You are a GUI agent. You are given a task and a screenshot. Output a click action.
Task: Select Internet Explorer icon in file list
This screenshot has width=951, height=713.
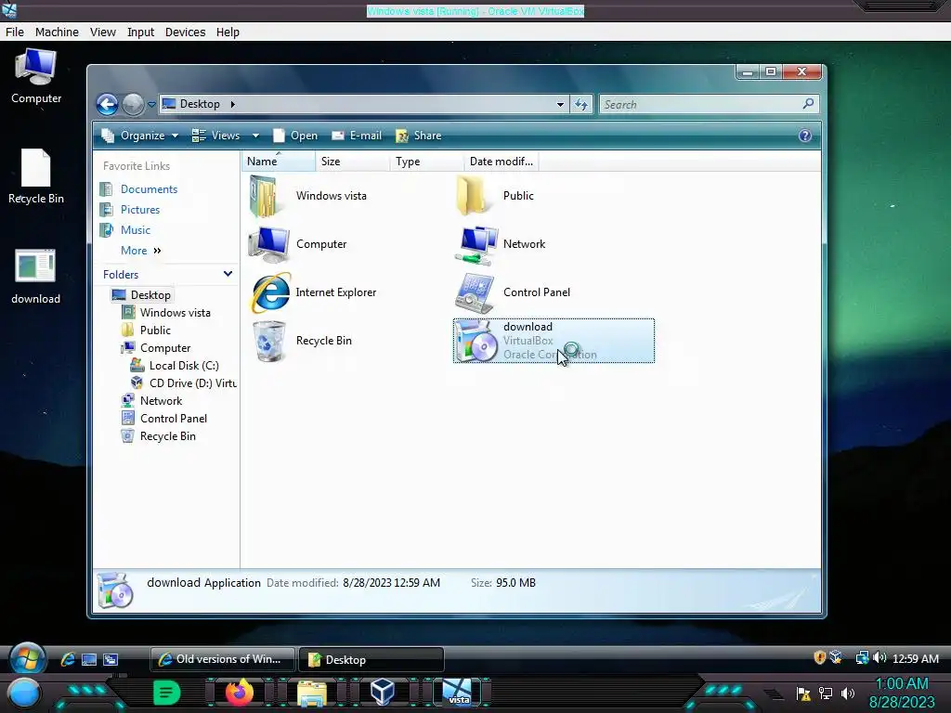pyautogui.click(x=270, y=292)
